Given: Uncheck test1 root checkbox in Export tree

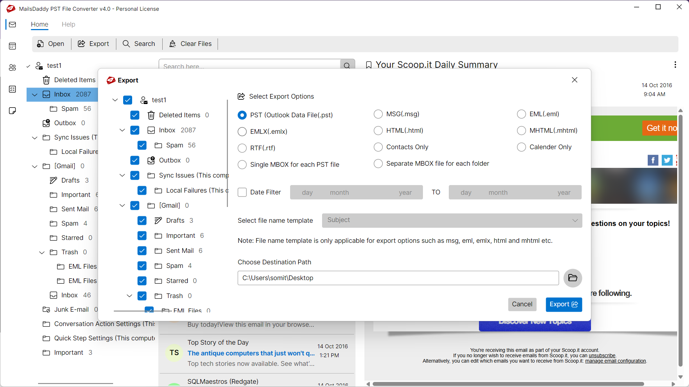Looking at the screenshot, I should click(127, 100).
